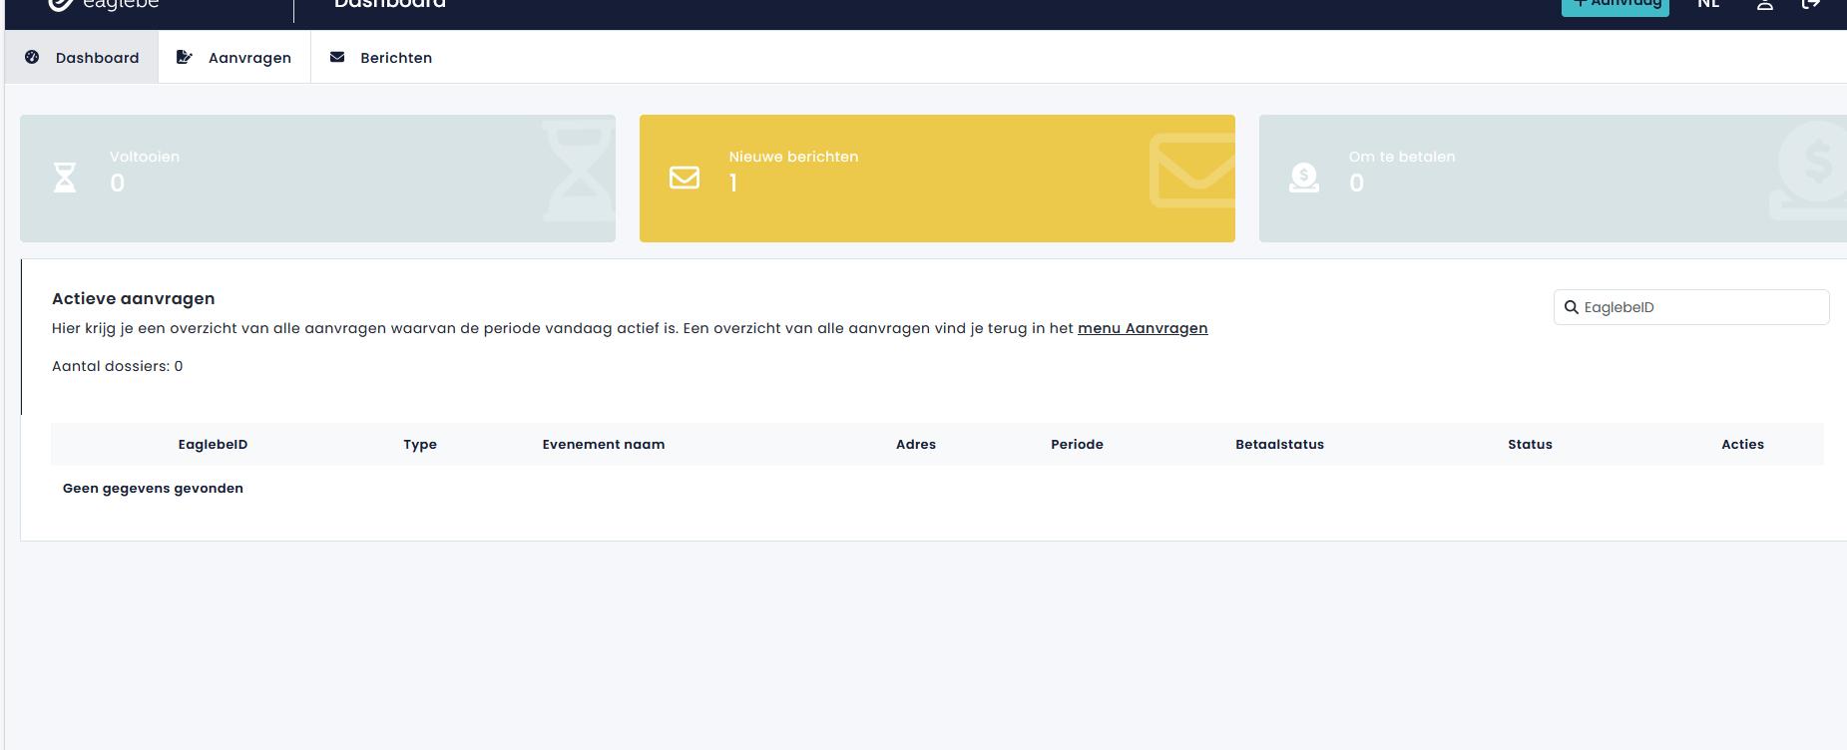Screen dimensions: 1847x750
Task: Click the 'Voltooien' card label
Action: click(145, 157)
